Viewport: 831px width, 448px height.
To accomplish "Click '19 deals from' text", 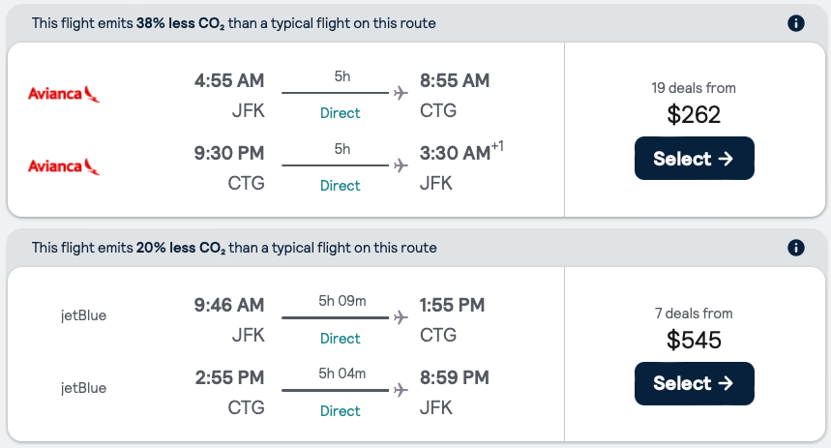I will tap(694, 88).
